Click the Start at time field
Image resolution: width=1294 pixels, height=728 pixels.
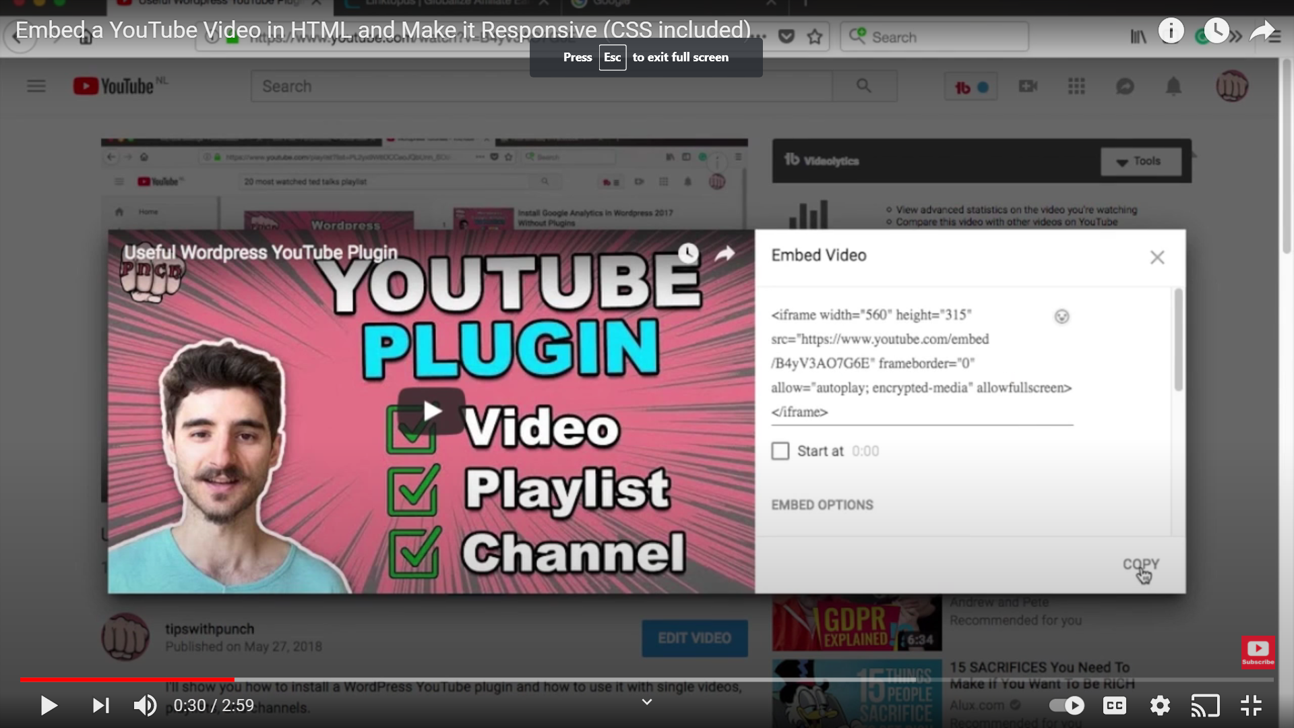point(865,451)
